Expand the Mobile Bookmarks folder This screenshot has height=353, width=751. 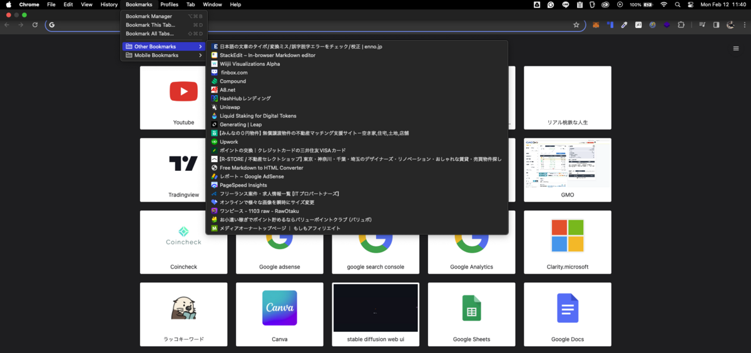click(164, 55)
